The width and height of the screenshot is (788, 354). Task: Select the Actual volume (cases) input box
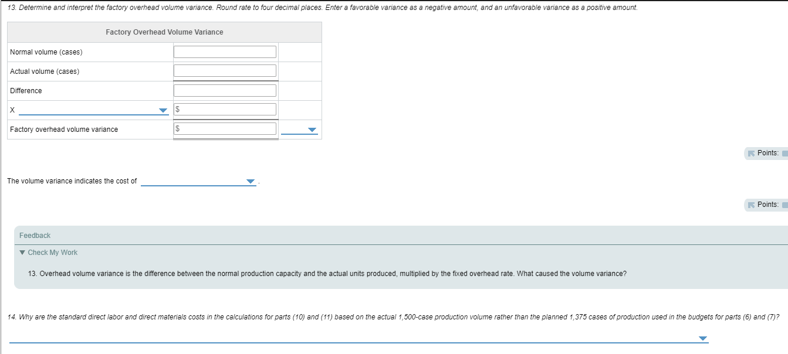tap(225, 70)
